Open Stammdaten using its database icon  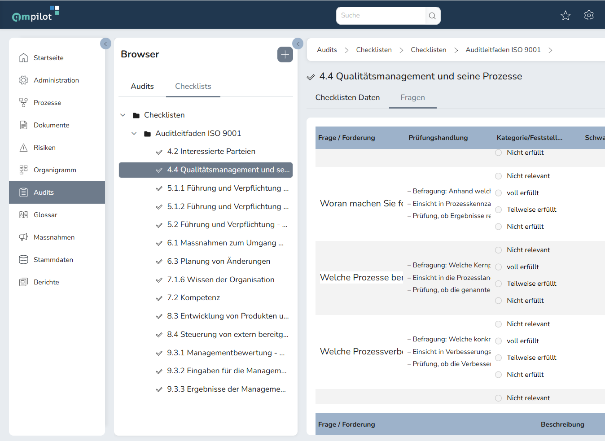(x=23, y=259)
